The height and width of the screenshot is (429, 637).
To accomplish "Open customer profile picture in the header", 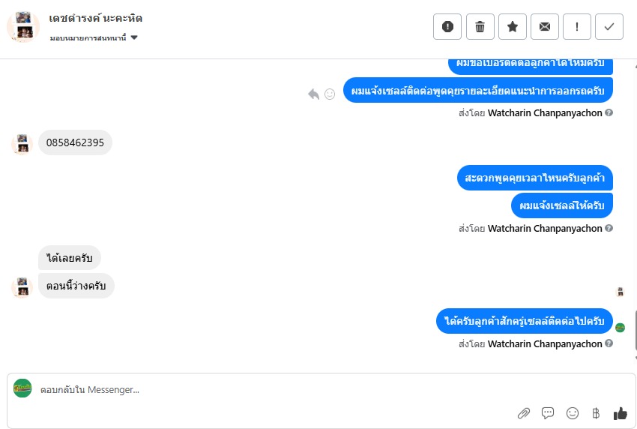I will coord(23,27).
